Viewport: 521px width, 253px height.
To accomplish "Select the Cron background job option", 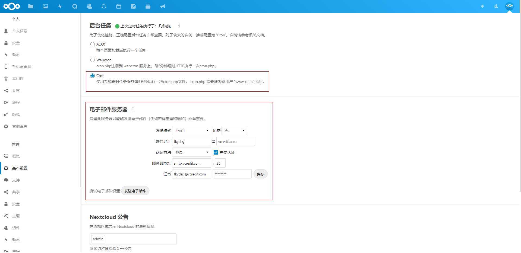I will [93, 76].
